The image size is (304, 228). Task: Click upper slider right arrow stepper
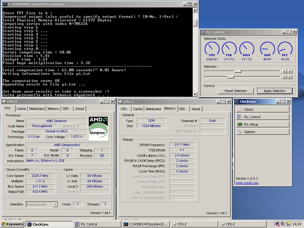[290, 71]
